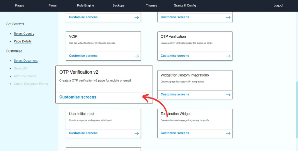The image size is (298, 151).
Task: Select the User Initial Input card title
Action: pos(82,114)
